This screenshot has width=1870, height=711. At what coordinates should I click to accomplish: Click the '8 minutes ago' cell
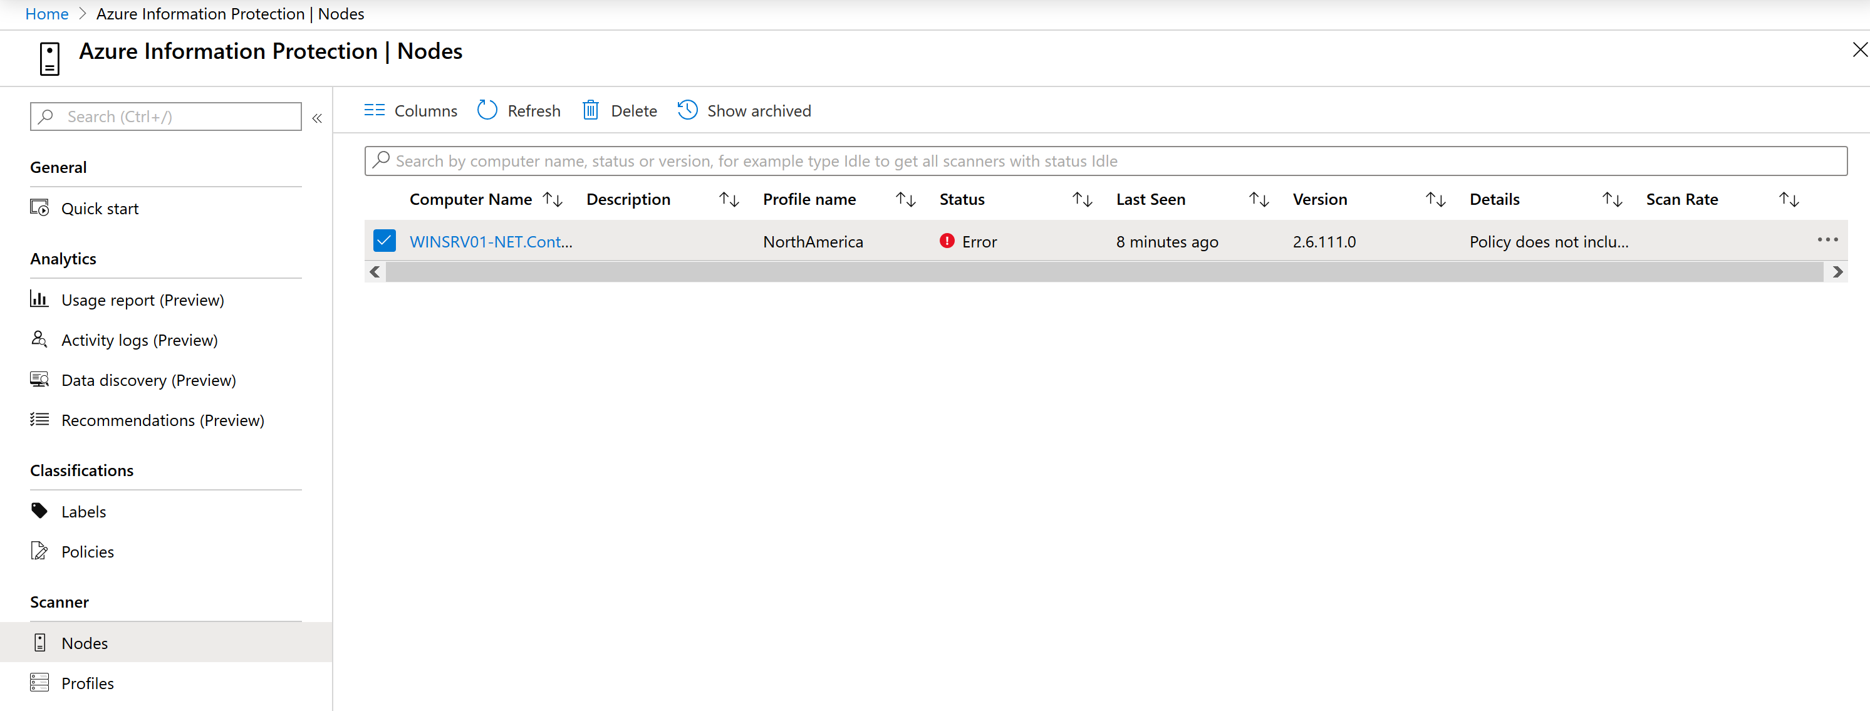point(1167,241)
